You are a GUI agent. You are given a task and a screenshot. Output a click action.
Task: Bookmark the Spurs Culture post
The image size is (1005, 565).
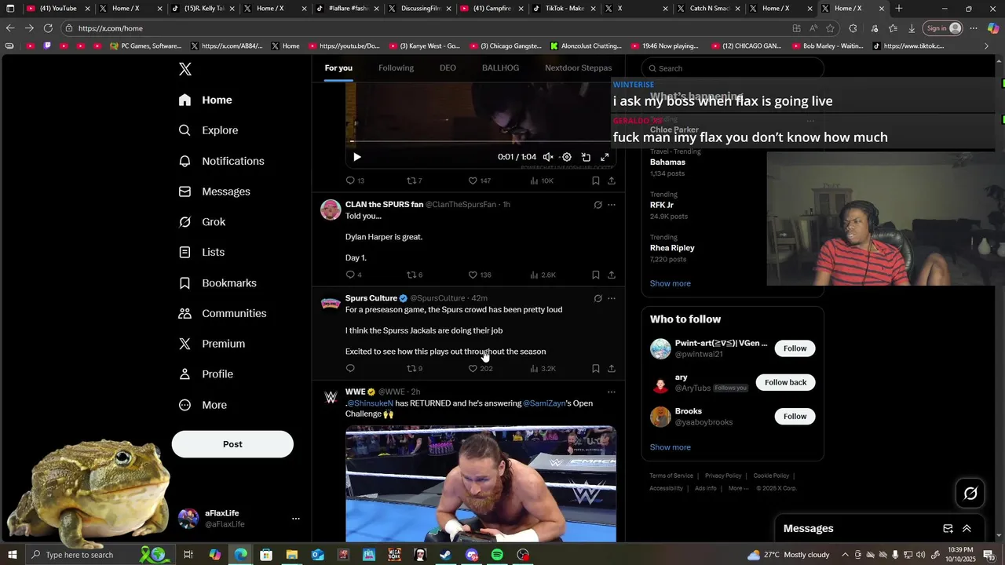596,369
